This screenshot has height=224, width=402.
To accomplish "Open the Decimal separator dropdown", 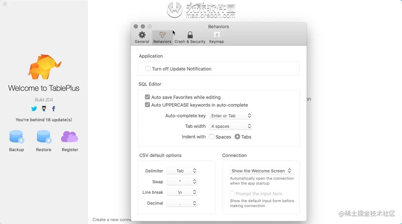I will (x=182, y=203).
